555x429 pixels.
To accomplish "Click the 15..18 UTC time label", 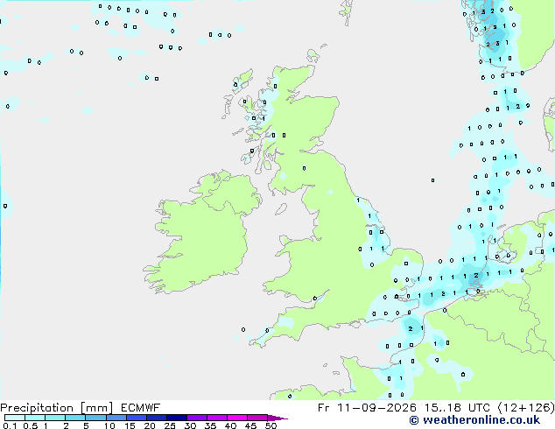I will (x=458, y=408).
